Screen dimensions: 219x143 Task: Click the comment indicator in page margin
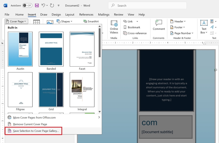coord(215,70)
